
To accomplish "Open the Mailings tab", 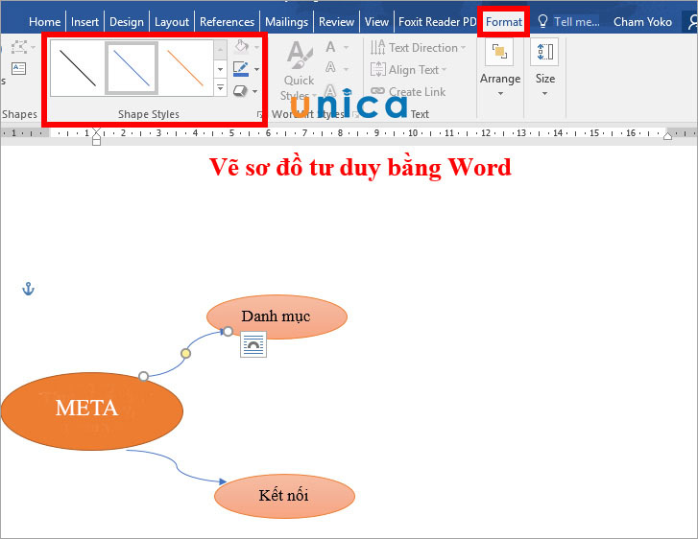I will click(x=286, y=22).
